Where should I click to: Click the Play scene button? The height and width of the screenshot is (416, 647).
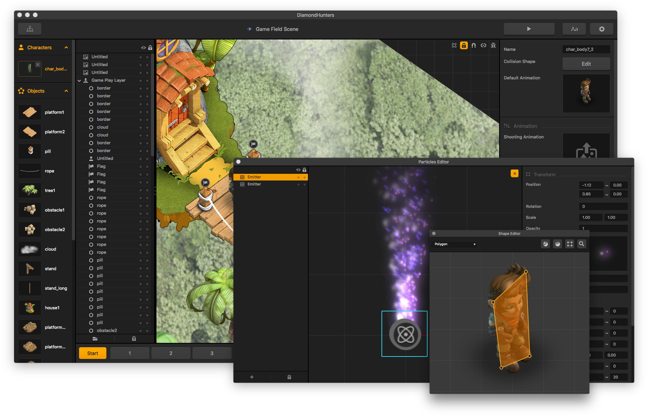tap(529, 29)
